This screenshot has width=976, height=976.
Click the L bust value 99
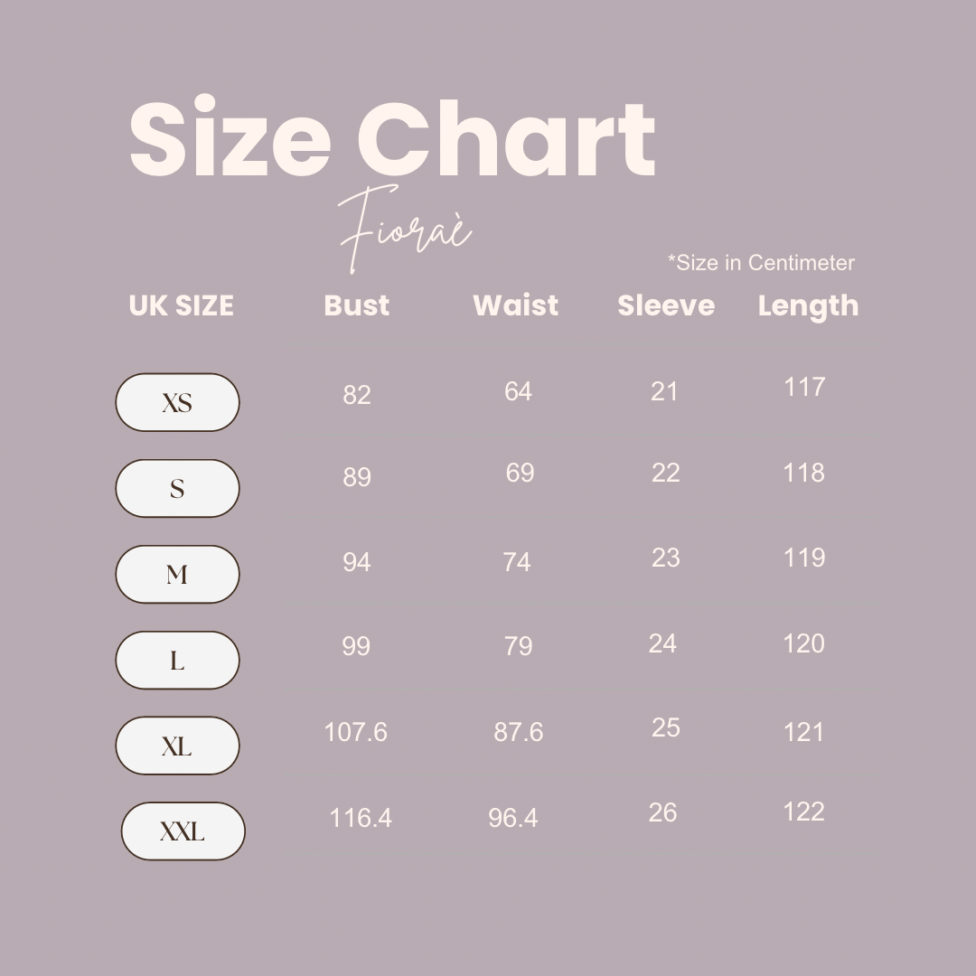[x=356, y=646]
